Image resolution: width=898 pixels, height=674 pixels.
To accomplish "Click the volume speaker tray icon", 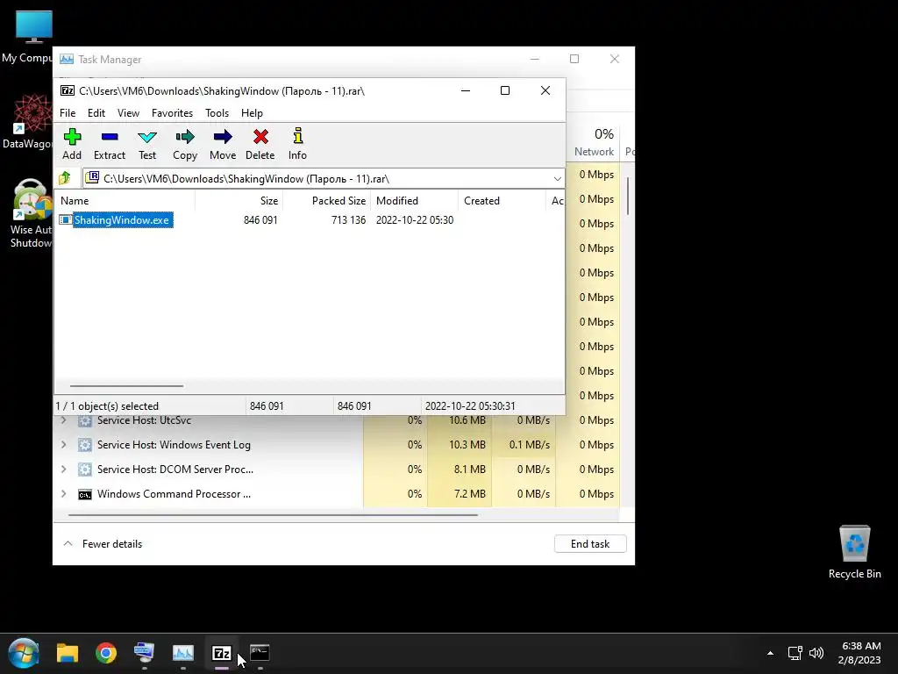I will pyautogui.click(x=816, y=653).
